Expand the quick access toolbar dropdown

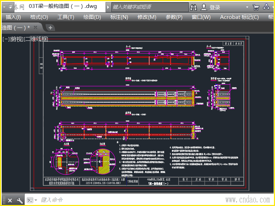click(10, 7)
